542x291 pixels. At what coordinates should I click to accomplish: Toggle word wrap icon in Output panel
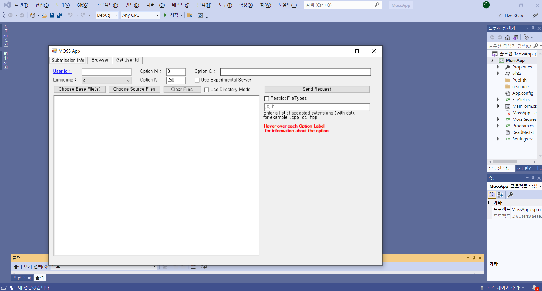204,267
